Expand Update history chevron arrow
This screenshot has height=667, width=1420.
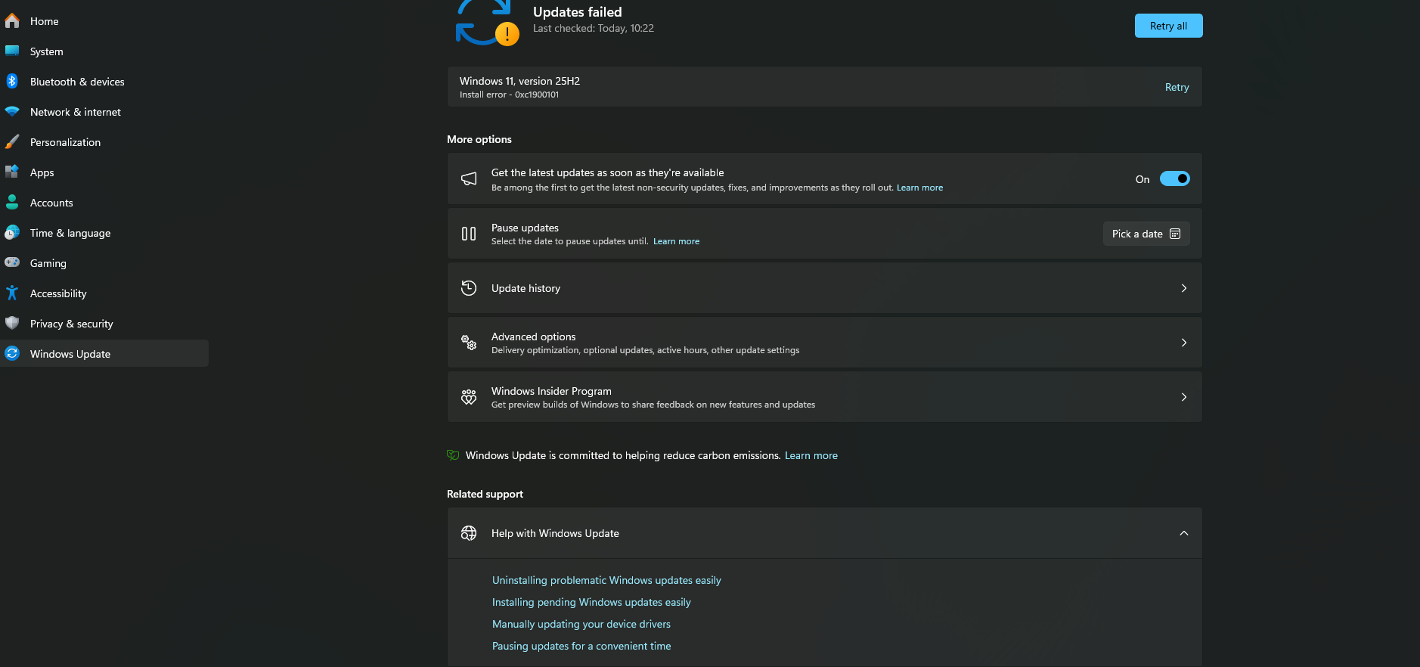pos(1184,288)
